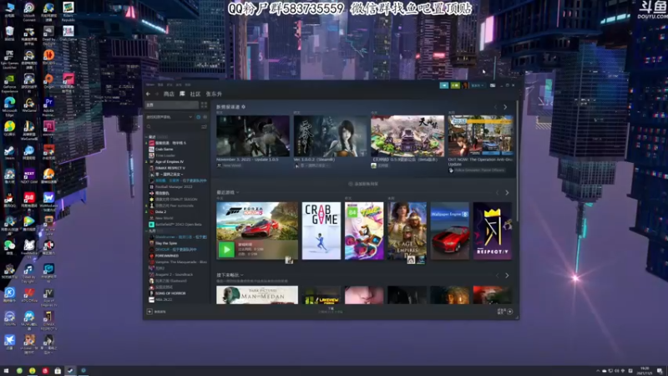This screenshot has height=376, width=668.
Task: Open the 商店 store tab
Action: click(x=169, y=94)
